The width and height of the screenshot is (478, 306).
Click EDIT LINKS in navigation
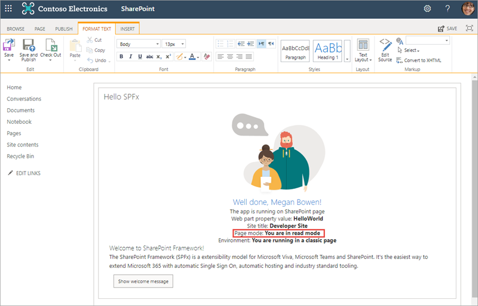pyautogui.click(x=24, y=173)
